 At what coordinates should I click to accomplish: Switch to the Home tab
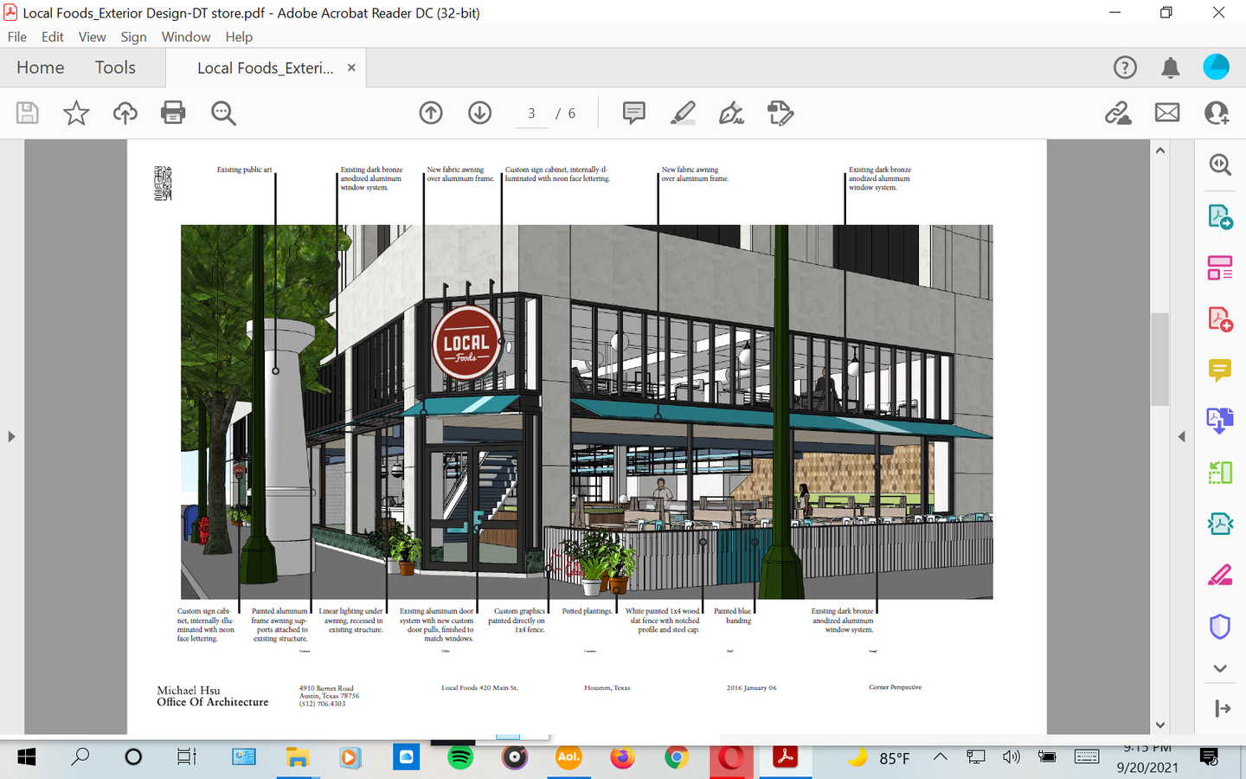pyautogui.click(x=41, y=68)
